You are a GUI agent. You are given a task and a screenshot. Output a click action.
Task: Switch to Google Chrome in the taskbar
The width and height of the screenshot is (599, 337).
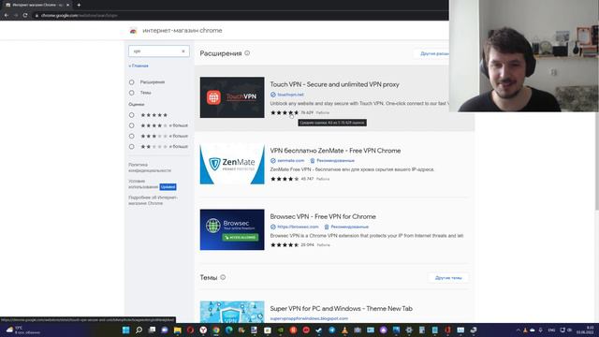216,330
